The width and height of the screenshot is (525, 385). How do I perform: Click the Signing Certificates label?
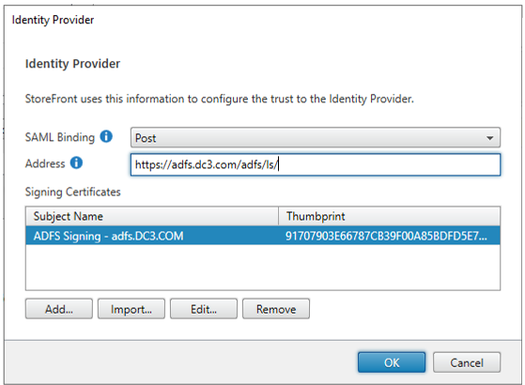(73, 192)
